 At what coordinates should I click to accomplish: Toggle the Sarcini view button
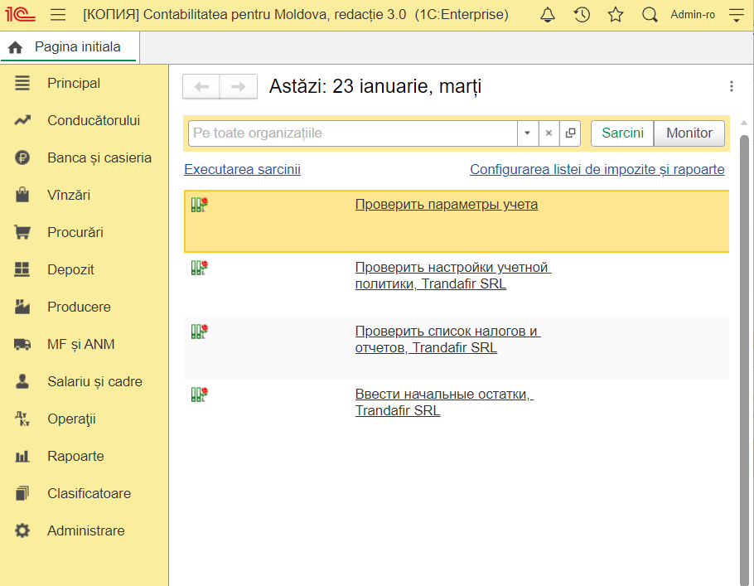(622, 133)
